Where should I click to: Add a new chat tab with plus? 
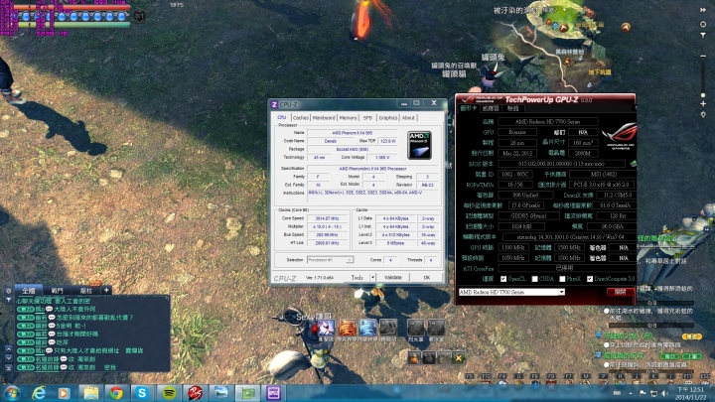click(106, 290)
